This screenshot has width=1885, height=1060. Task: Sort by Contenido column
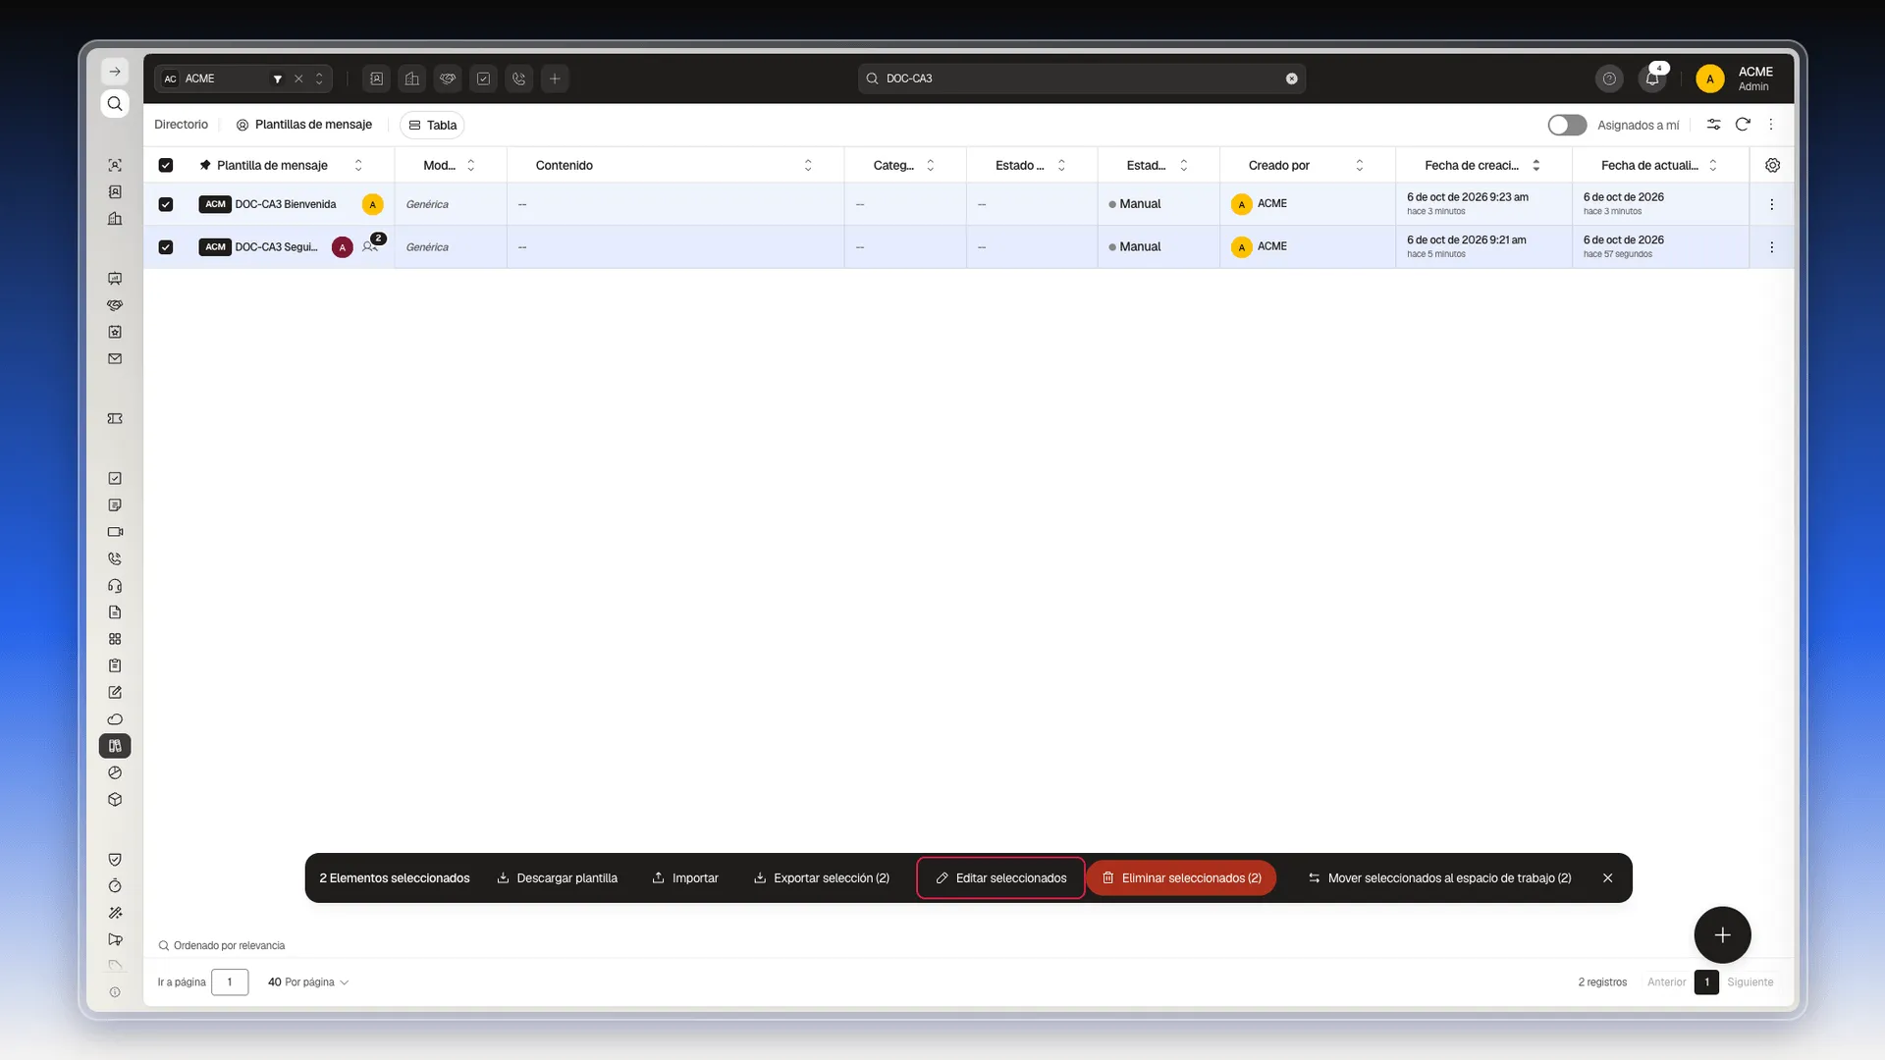pyautogui.click(x=808, y=165)
